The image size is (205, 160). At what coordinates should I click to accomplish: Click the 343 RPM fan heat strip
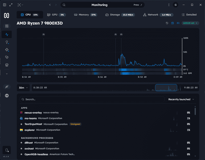tap(102, 73)
